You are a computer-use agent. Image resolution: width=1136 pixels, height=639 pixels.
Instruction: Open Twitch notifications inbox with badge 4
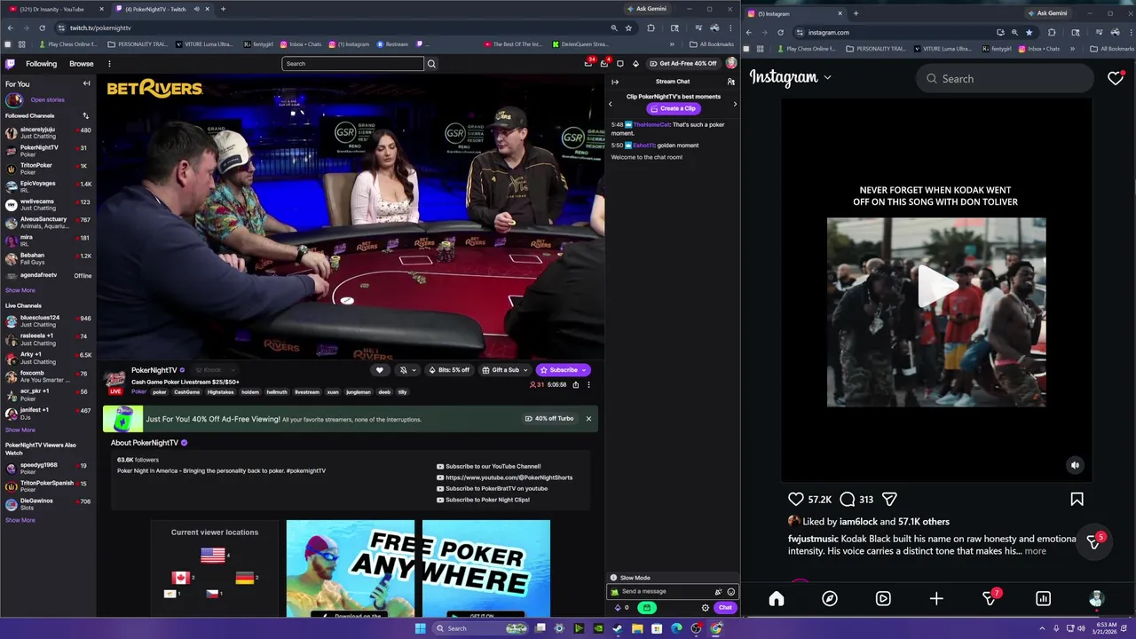pos(604,63)
